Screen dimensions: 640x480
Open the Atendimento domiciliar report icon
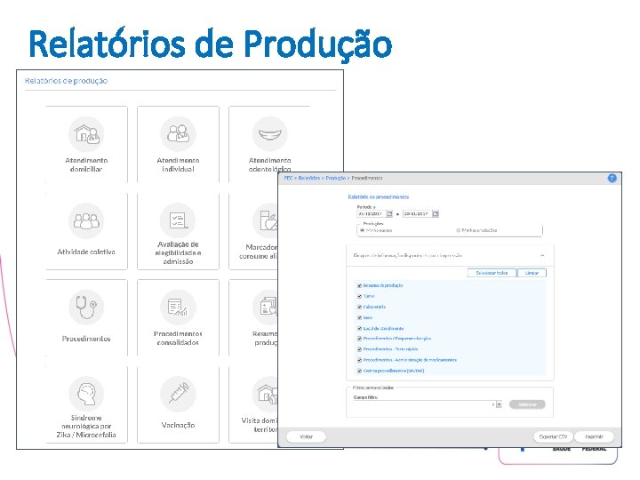tap(86, 134)
